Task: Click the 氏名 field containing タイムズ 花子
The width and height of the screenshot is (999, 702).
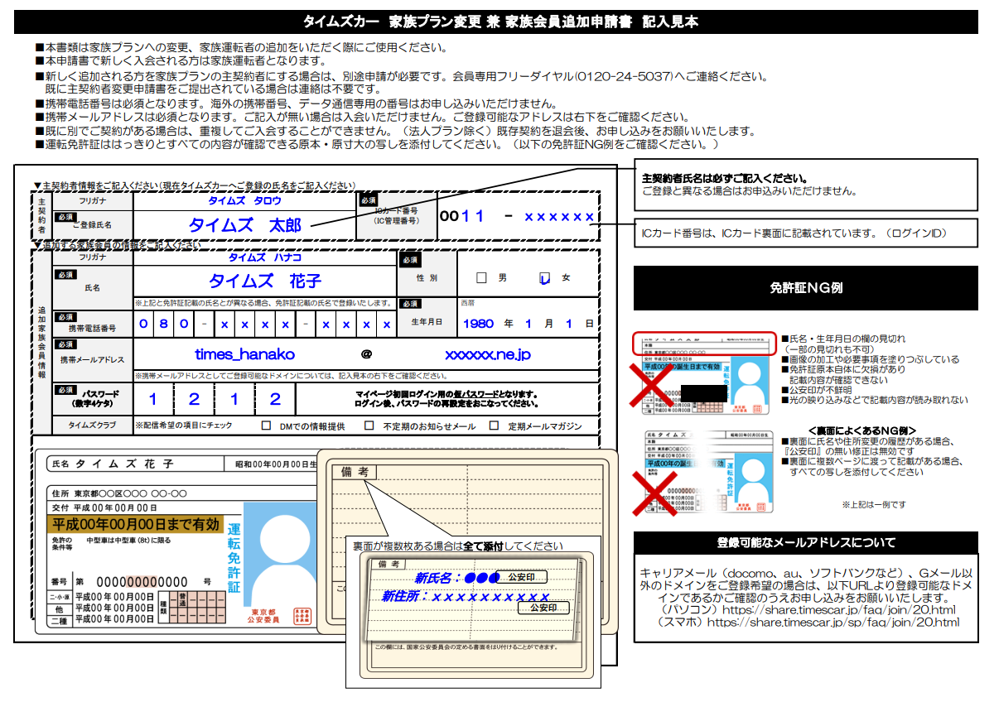Action: point(264,281)
